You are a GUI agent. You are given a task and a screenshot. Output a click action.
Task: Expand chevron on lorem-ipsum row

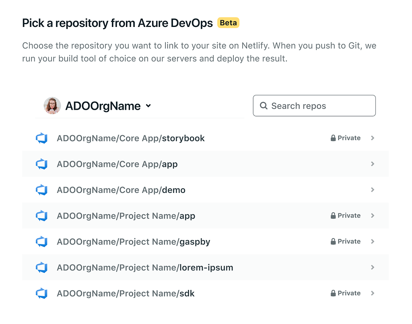pyautogui.click(x=373, y=267)
